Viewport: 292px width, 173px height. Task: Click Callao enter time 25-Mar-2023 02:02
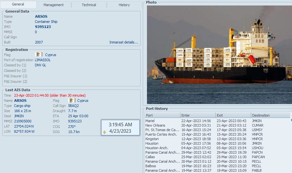pos(196,157)
